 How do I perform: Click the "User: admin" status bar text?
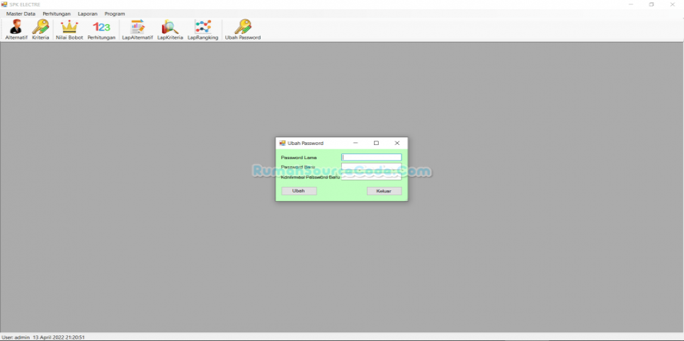point(16,337)
